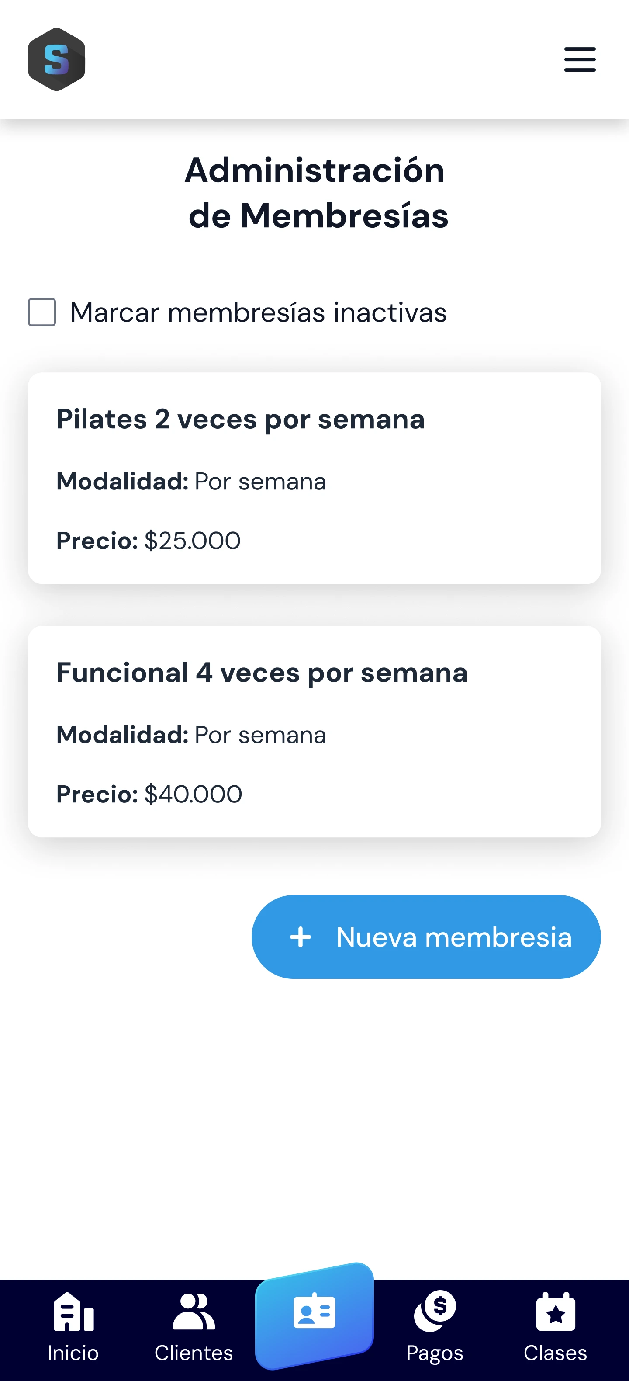Tap the Clases calendar star icon
Viewport: 629px width, 1381px height.
coord(556,1312)
